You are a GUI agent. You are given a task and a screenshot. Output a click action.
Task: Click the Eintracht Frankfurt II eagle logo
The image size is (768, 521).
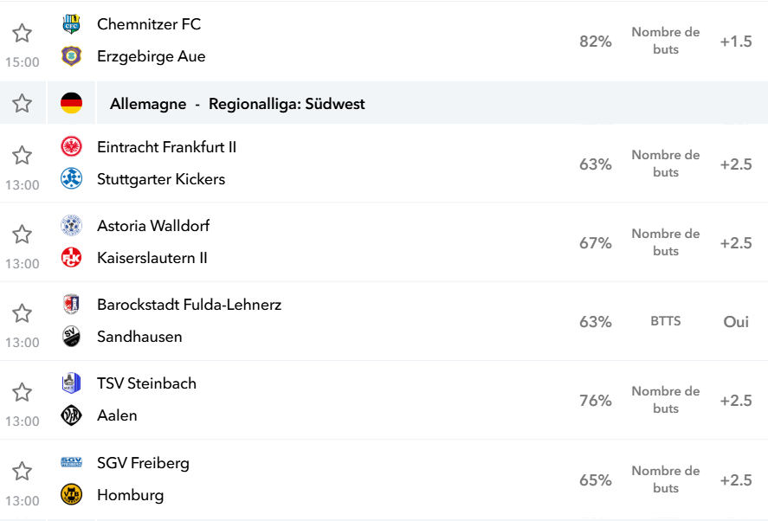(x=71, y=146)
